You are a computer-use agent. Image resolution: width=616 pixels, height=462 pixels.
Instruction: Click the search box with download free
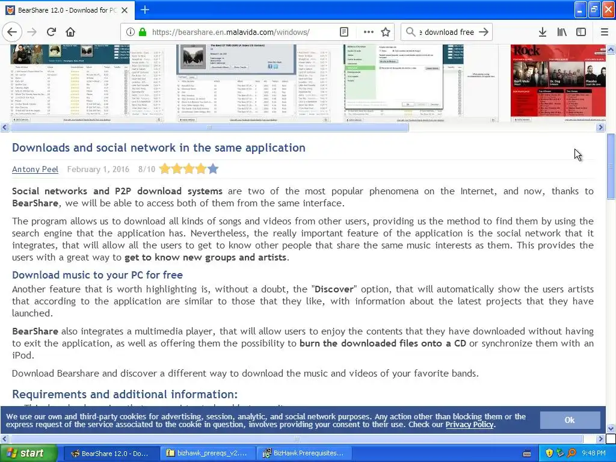pyautogui.click(x=447, y=32)
